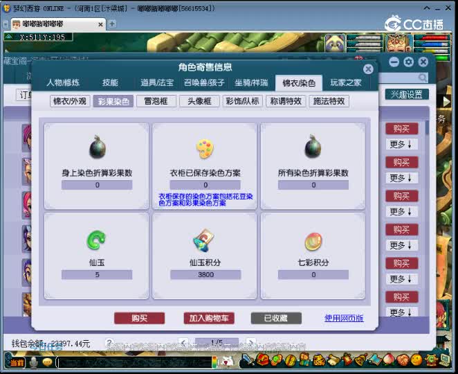Switch to the 人物/修炼 tab

[63, 82]
